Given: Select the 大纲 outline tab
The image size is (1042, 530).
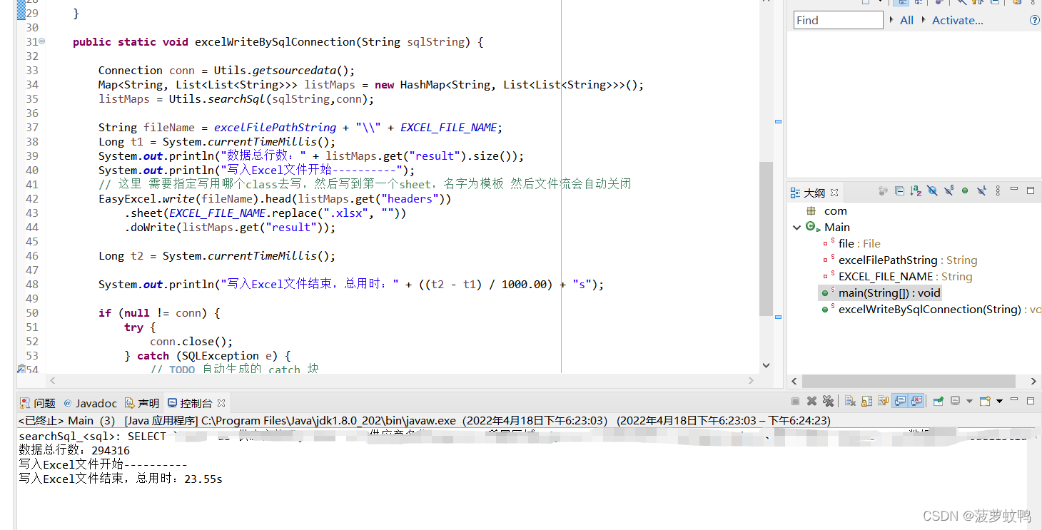Looking at the screenshot, I should (x=814, y=193).
